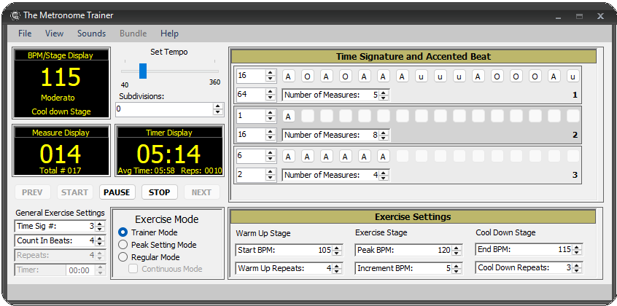Decrease Number of Measures 4 in signature 3
The width and height of the screenshot is (617, 306).
point(384,178)
